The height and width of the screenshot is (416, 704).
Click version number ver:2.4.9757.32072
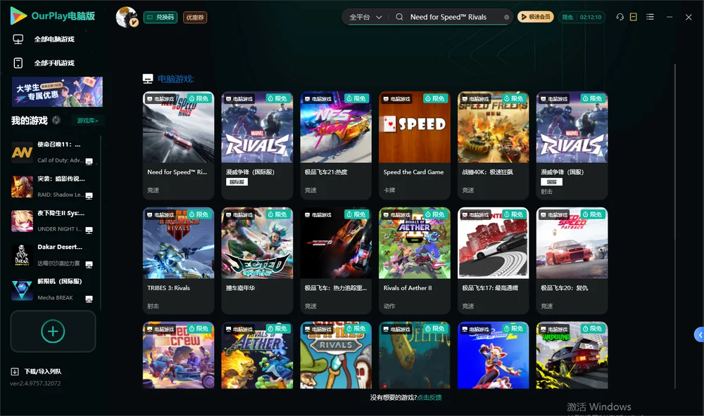(x=35, y=383)
